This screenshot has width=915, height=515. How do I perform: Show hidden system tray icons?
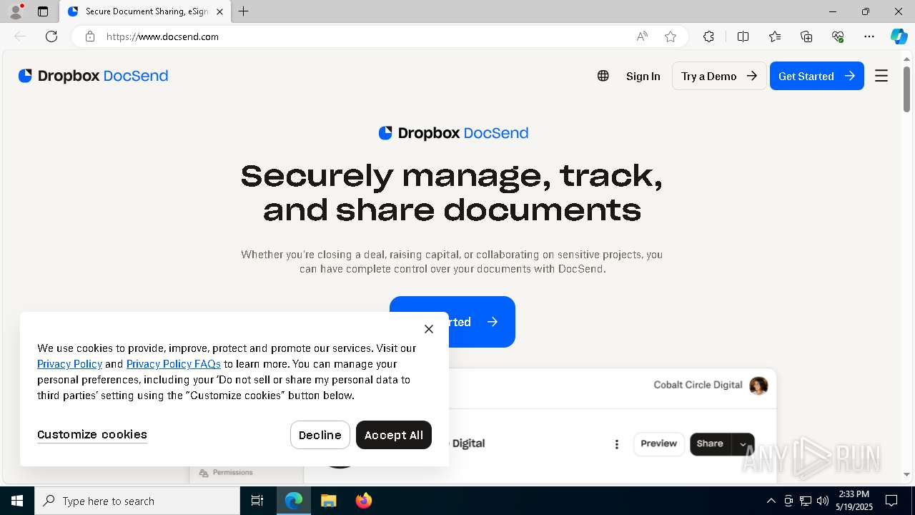(771, 501)
